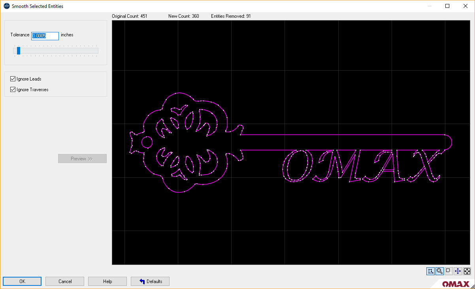Disable the Ignore Traverses option

point(13,90)
